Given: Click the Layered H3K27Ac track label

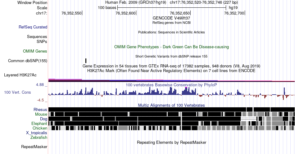Looking at the screenshot, I should coord(20,75).
